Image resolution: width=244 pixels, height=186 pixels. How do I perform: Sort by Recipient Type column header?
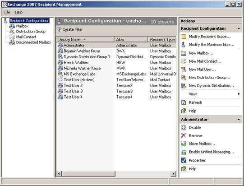tap(162, 40)
